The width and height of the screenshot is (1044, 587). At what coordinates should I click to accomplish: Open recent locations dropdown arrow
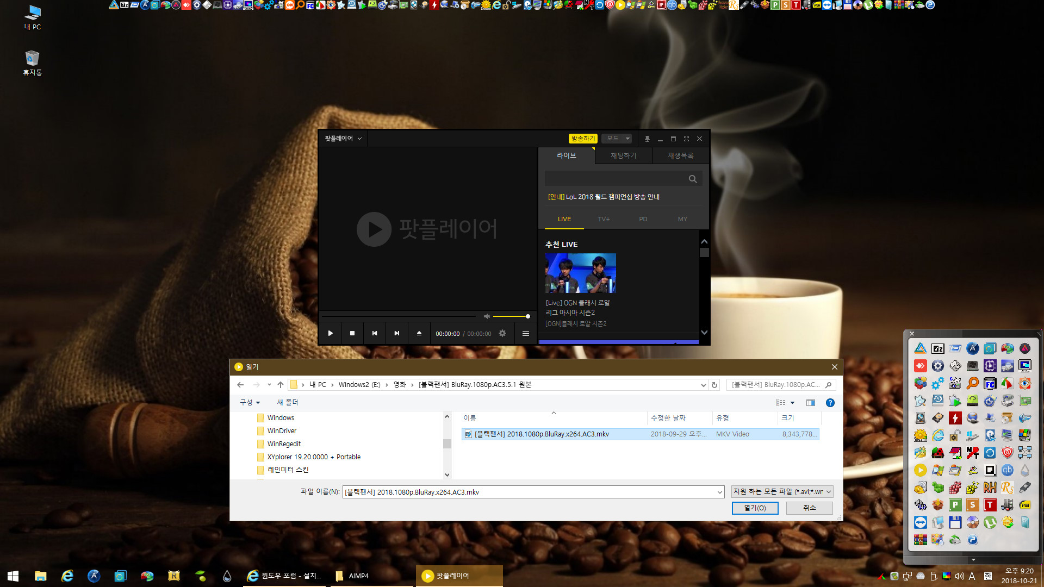(x=269, y=385)
